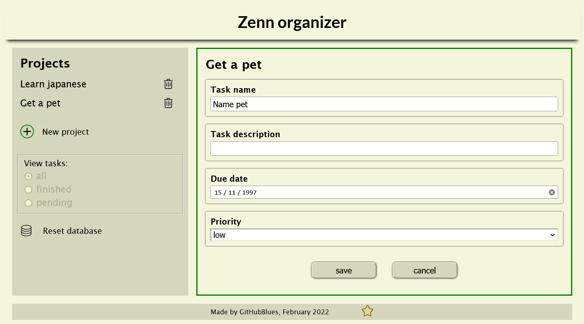Click the year segment of the due date

click(x=250, y=192)
